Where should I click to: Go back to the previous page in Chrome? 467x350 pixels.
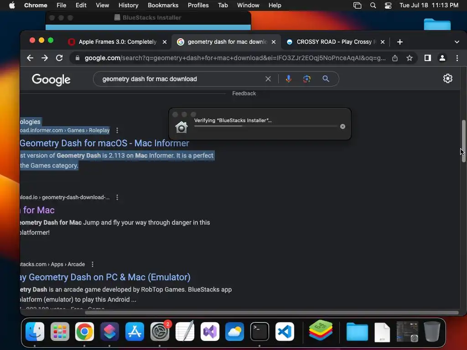point(30,58)
